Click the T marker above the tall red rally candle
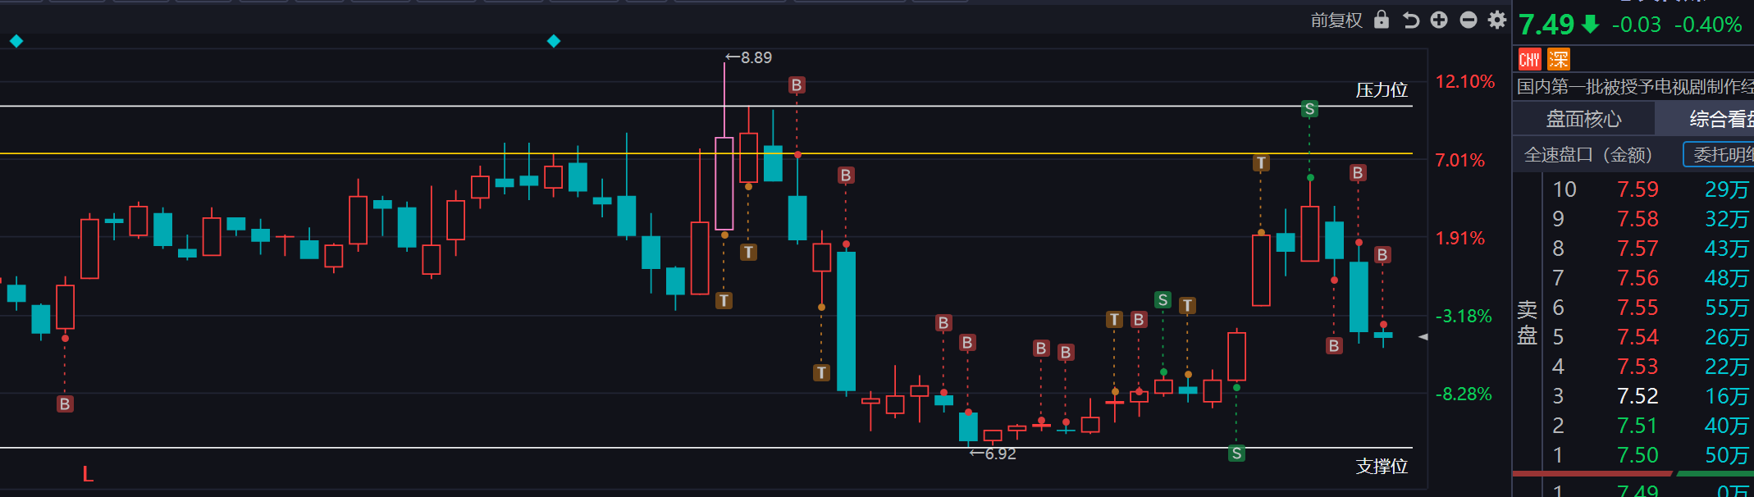The image size is (1754, 497). 1261,163
